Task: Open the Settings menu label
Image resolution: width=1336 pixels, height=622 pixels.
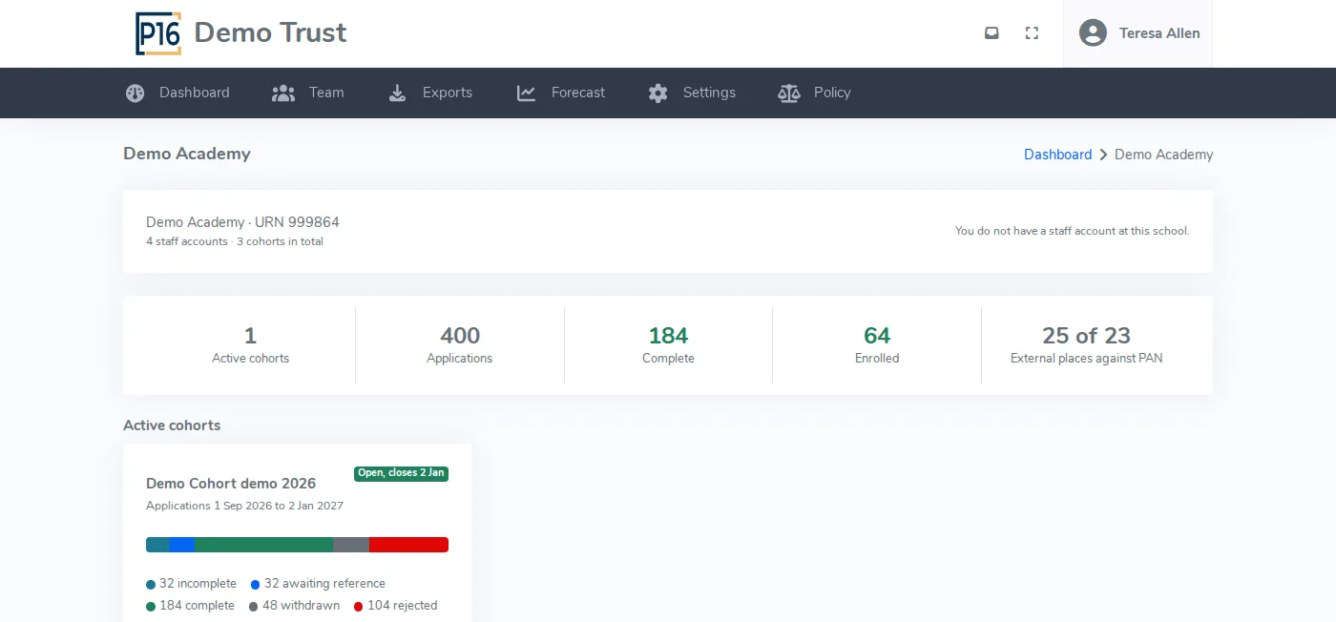Action: tap(709, 93)
